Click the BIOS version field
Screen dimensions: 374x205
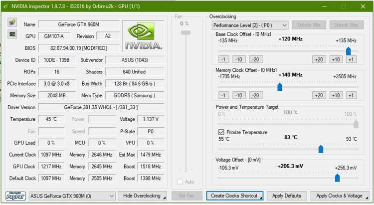click(79, 48)
